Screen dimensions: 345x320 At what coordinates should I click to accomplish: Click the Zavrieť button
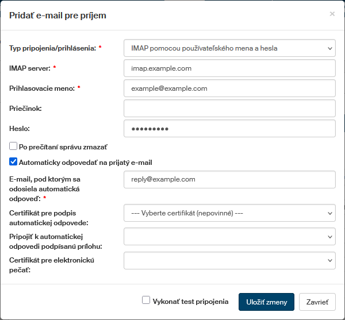(317, 302)
